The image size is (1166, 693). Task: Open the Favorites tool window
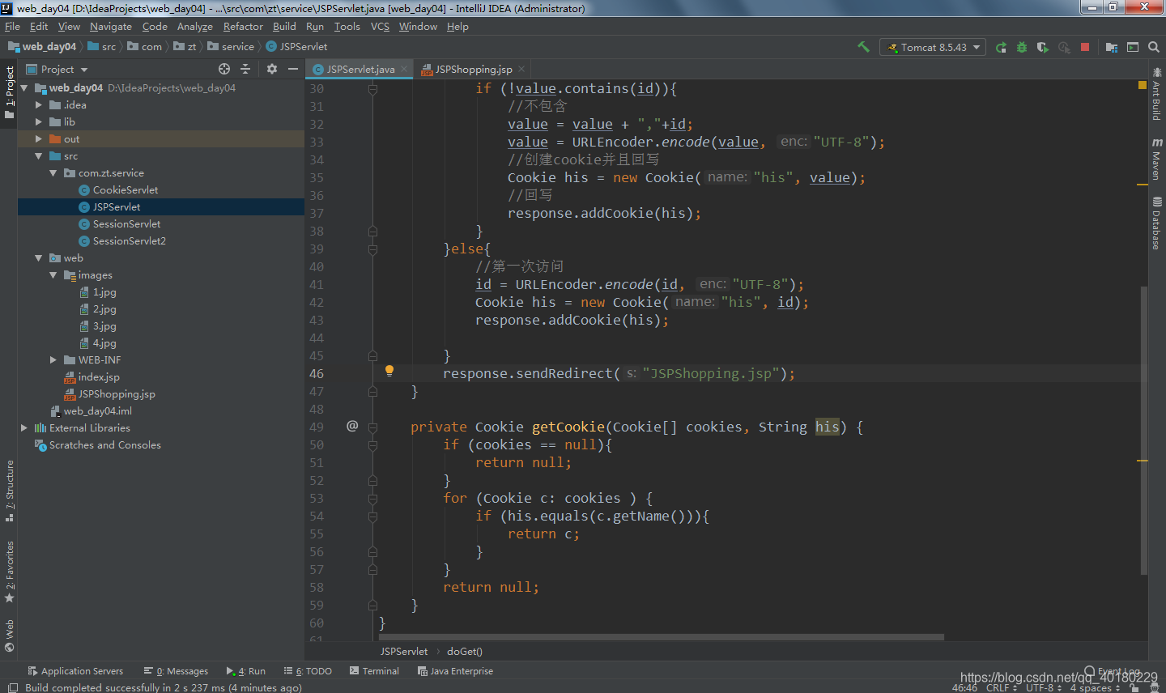(x=9, y=572)
